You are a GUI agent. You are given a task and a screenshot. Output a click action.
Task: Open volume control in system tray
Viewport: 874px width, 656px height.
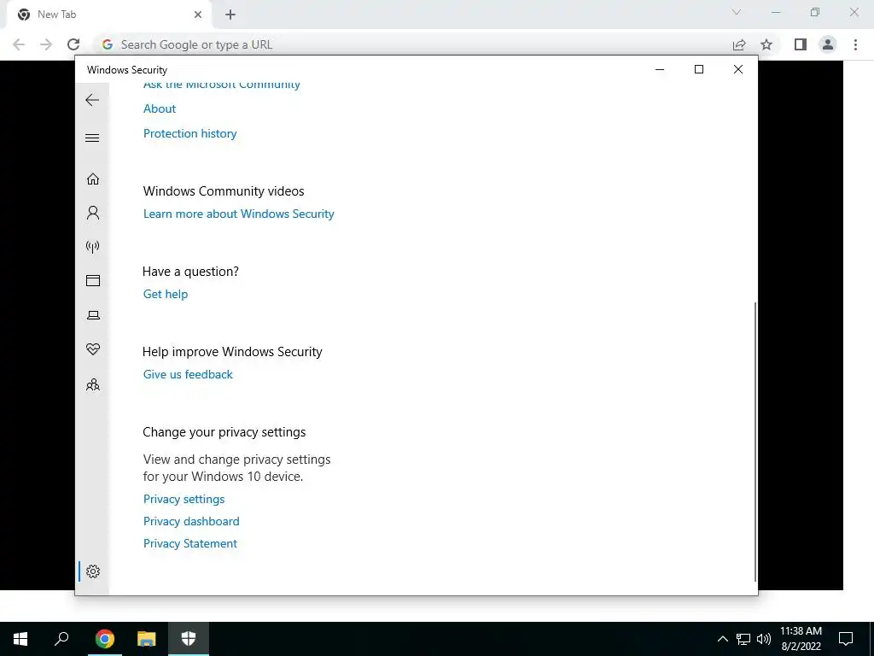point(764,639)
